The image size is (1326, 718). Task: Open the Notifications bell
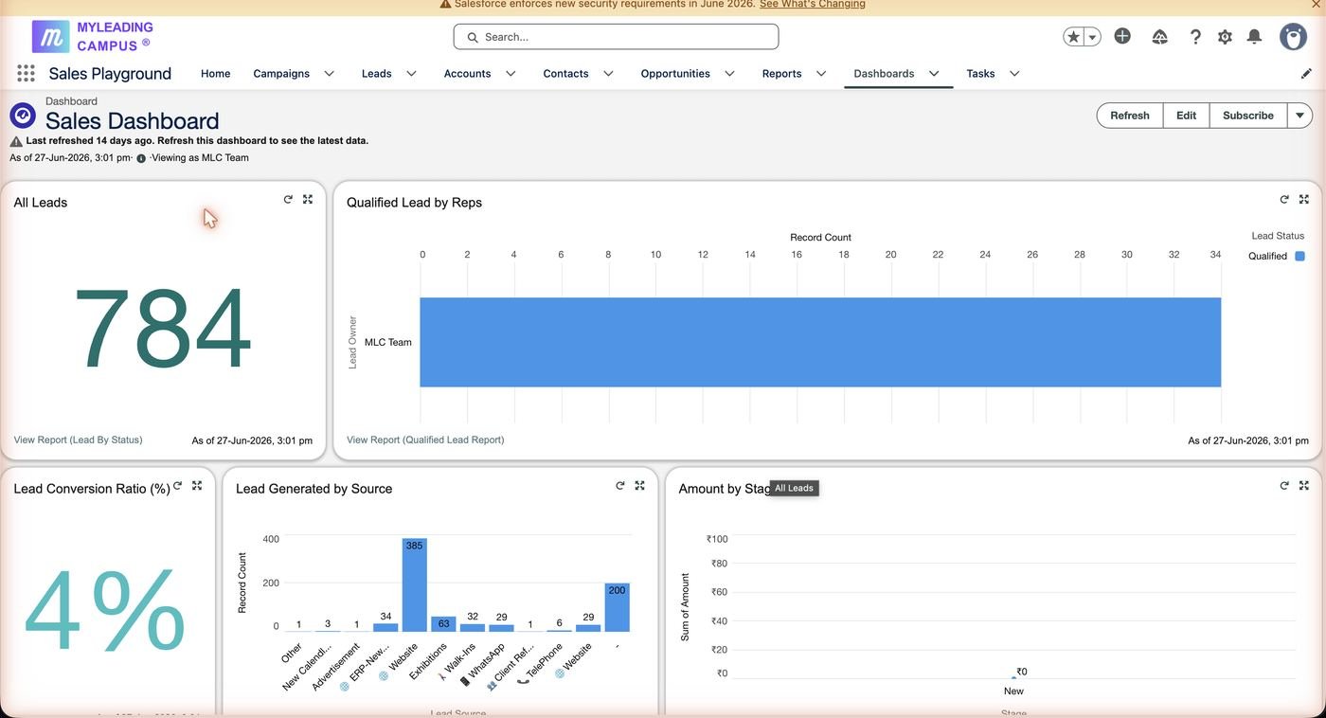point(1254,37)
